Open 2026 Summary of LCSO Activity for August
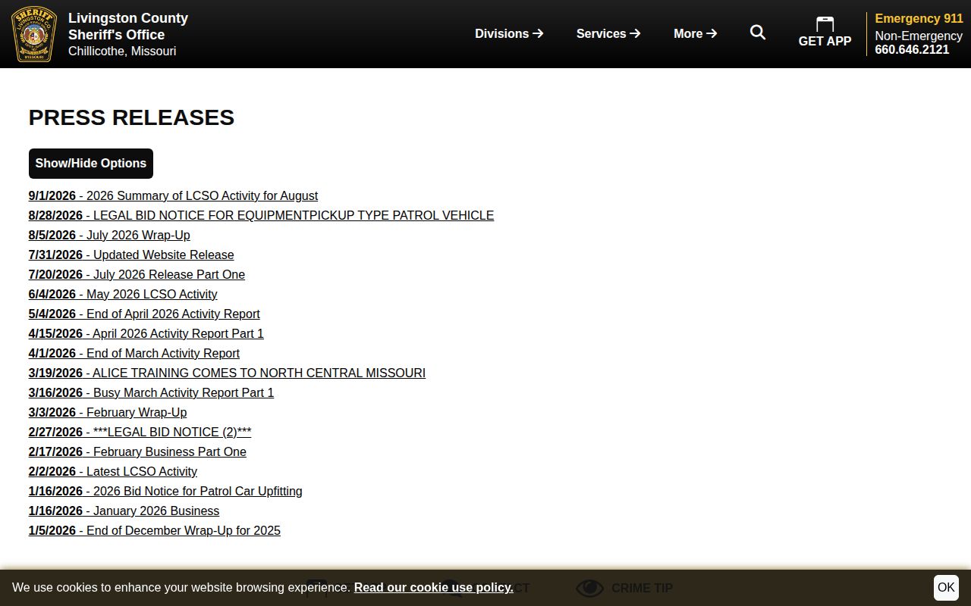The image size is (971, 606). (173, 195)
